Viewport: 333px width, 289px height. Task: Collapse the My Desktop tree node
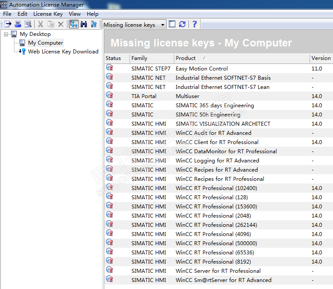point(6,34)
